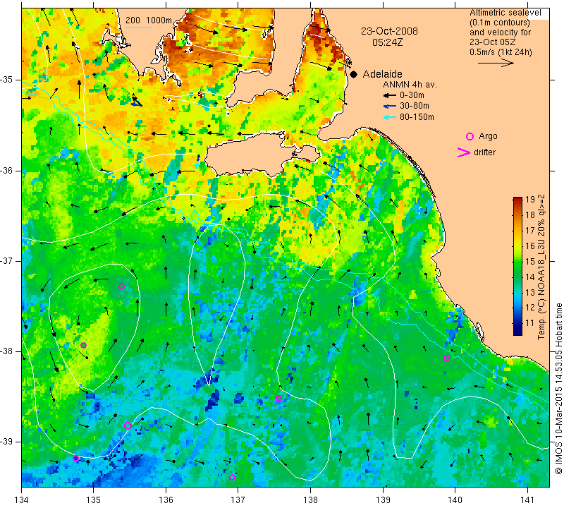Click the latitude -35 axis label
This screenshot has height=508, width=564.
click(6, 80)
